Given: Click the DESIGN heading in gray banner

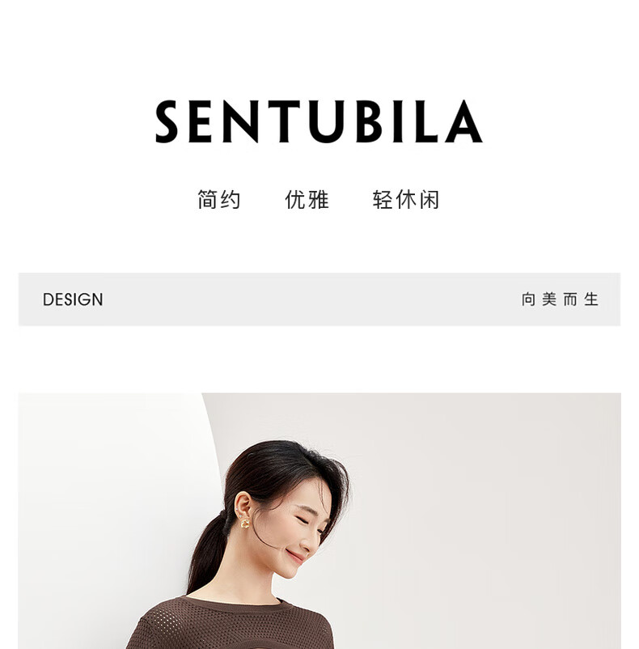Looking at the screenshot, I should point(73,299).
